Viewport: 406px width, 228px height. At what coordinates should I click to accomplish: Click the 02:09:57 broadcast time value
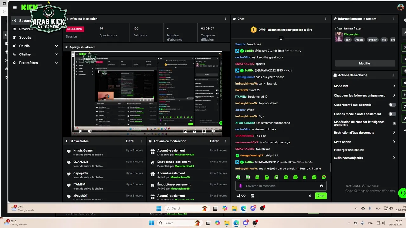point(207,28)
